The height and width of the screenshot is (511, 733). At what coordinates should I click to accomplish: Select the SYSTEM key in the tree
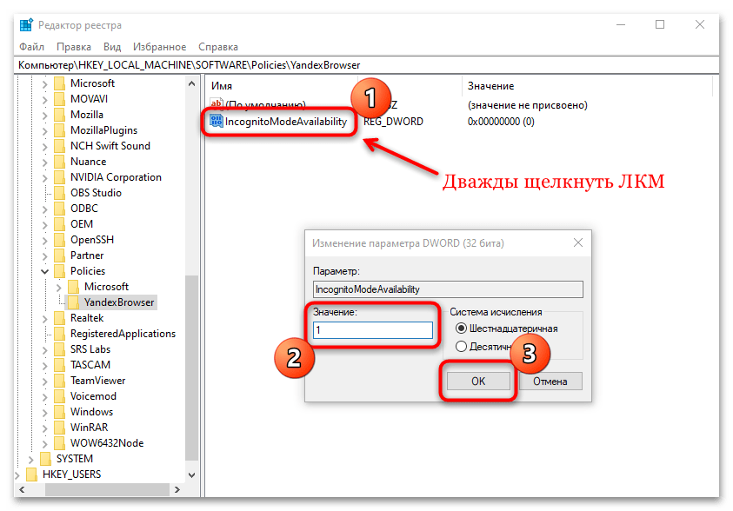coord(74,459)
